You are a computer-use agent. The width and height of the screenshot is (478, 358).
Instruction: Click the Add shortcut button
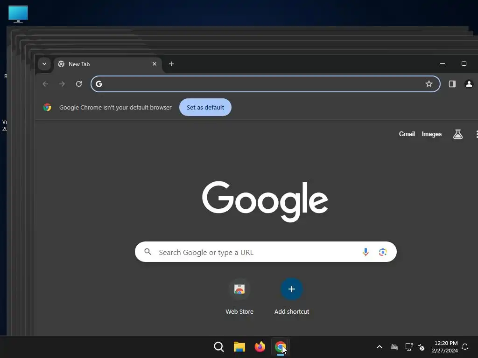pyautogui.click(x=291, y=297)
